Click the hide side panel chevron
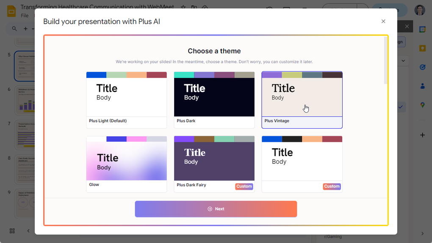Screen dimensions: 432x243 (x=422, y=234)
